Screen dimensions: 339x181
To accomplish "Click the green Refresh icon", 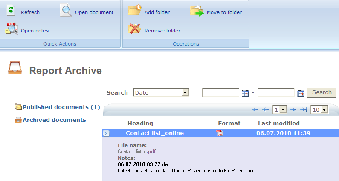I will (11, 10).
